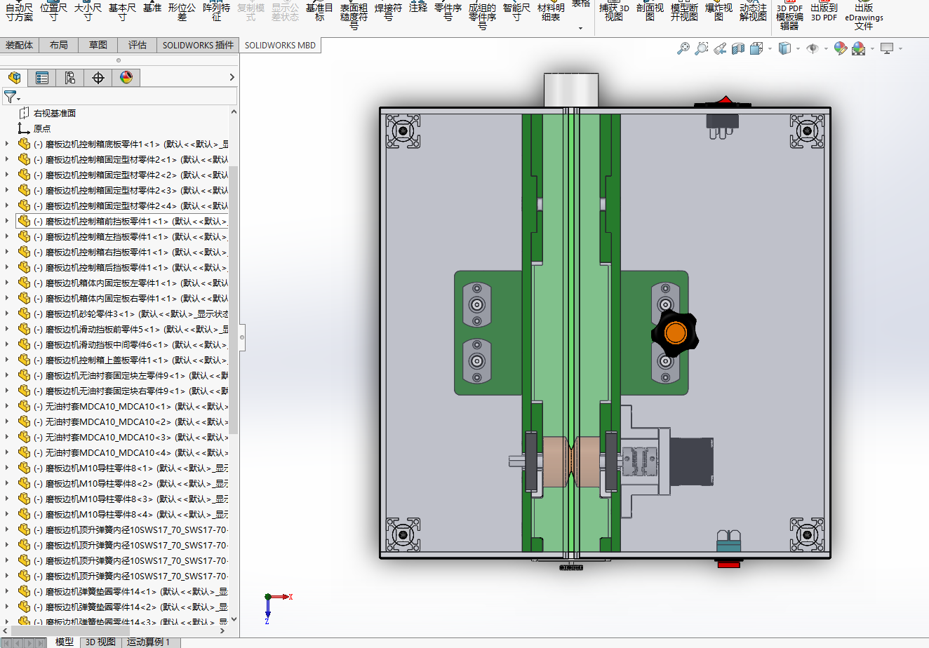The height and width of the screenshot is (648, 929).
Task: Select the 模型 bottom tab
Action: point(65,642)
